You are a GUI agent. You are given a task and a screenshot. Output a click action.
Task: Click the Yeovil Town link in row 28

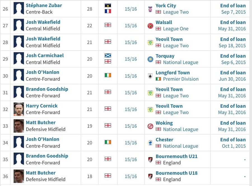pos(169,39)
